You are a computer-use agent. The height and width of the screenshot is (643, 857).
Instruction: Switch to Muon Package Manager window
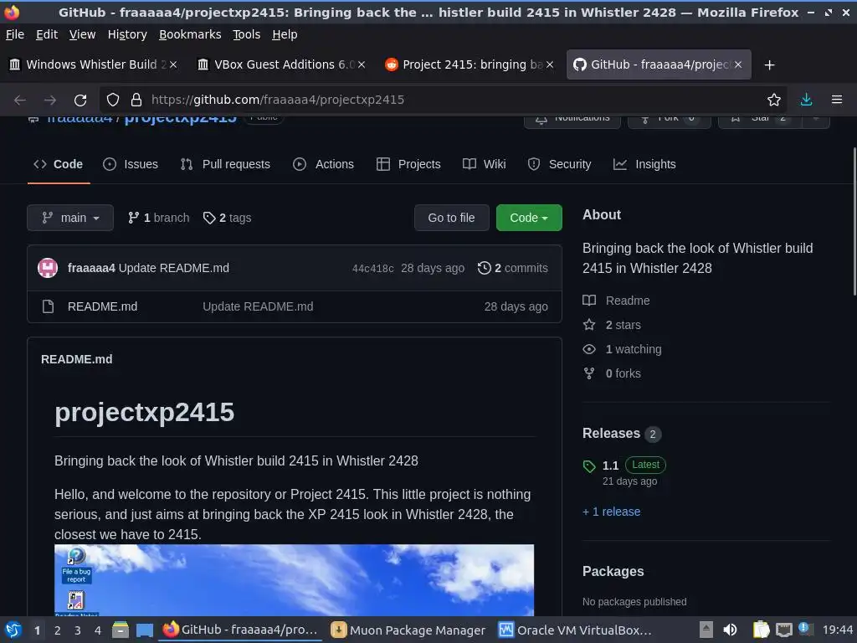[408, 630]
